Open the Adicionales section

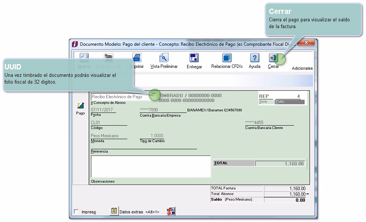302,68
